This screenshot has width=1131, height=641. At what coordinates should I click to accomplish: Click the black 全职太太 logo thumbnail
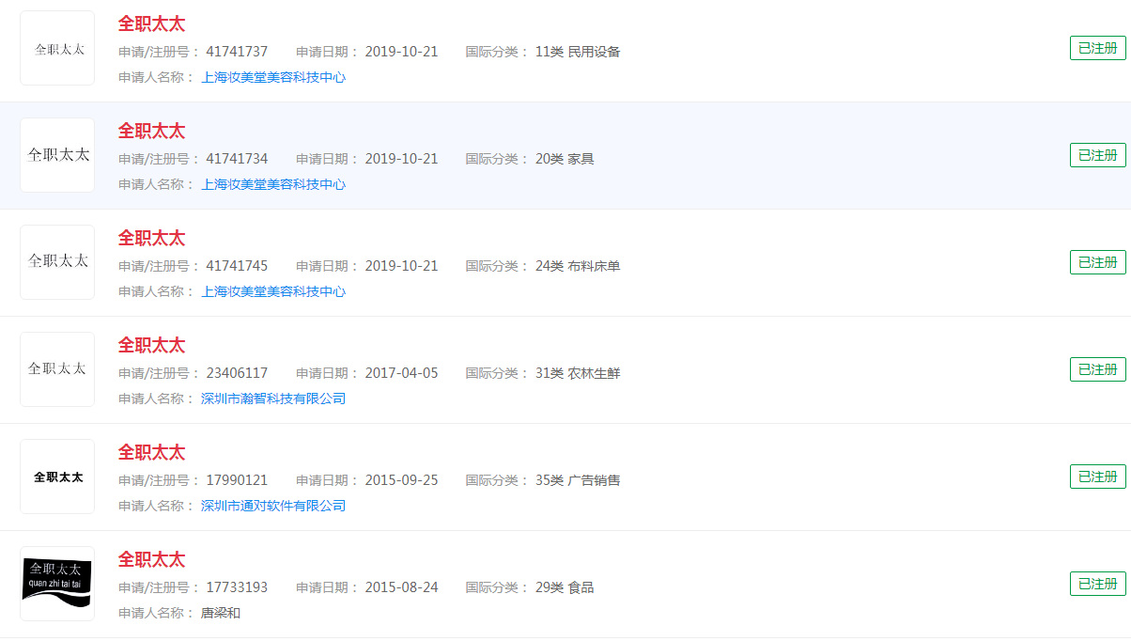(x=56, y=477)
